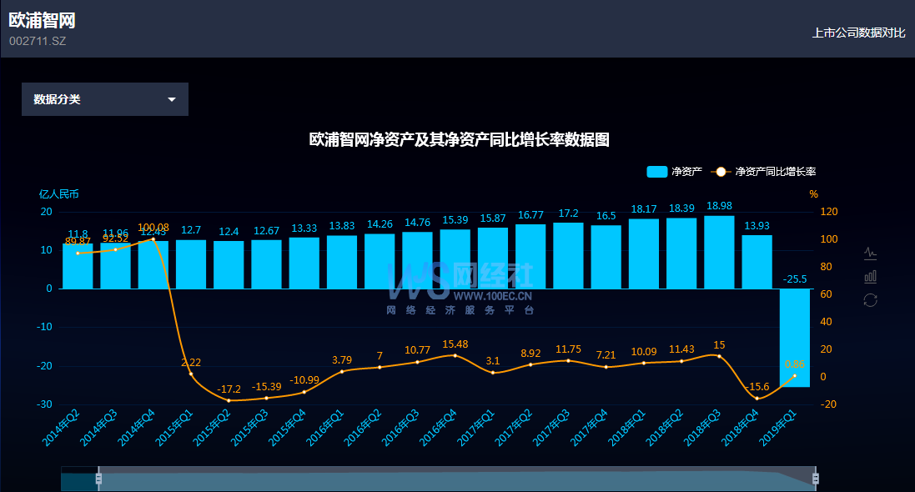Switch chart to bar view icon

tap(870, 276)
